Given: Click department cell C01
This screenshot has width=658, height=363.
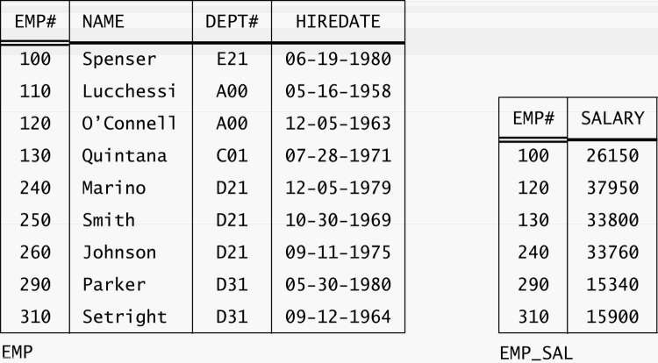Looking at the screenshot, I should coord(232,155).
